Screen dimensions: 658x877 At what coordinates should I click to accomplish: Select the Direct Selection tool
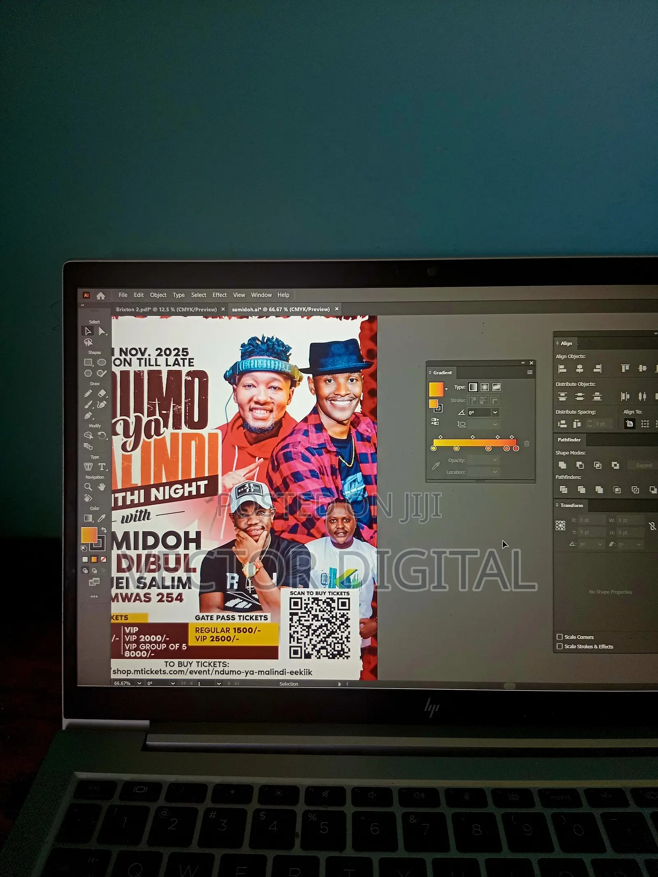point(102,331)
